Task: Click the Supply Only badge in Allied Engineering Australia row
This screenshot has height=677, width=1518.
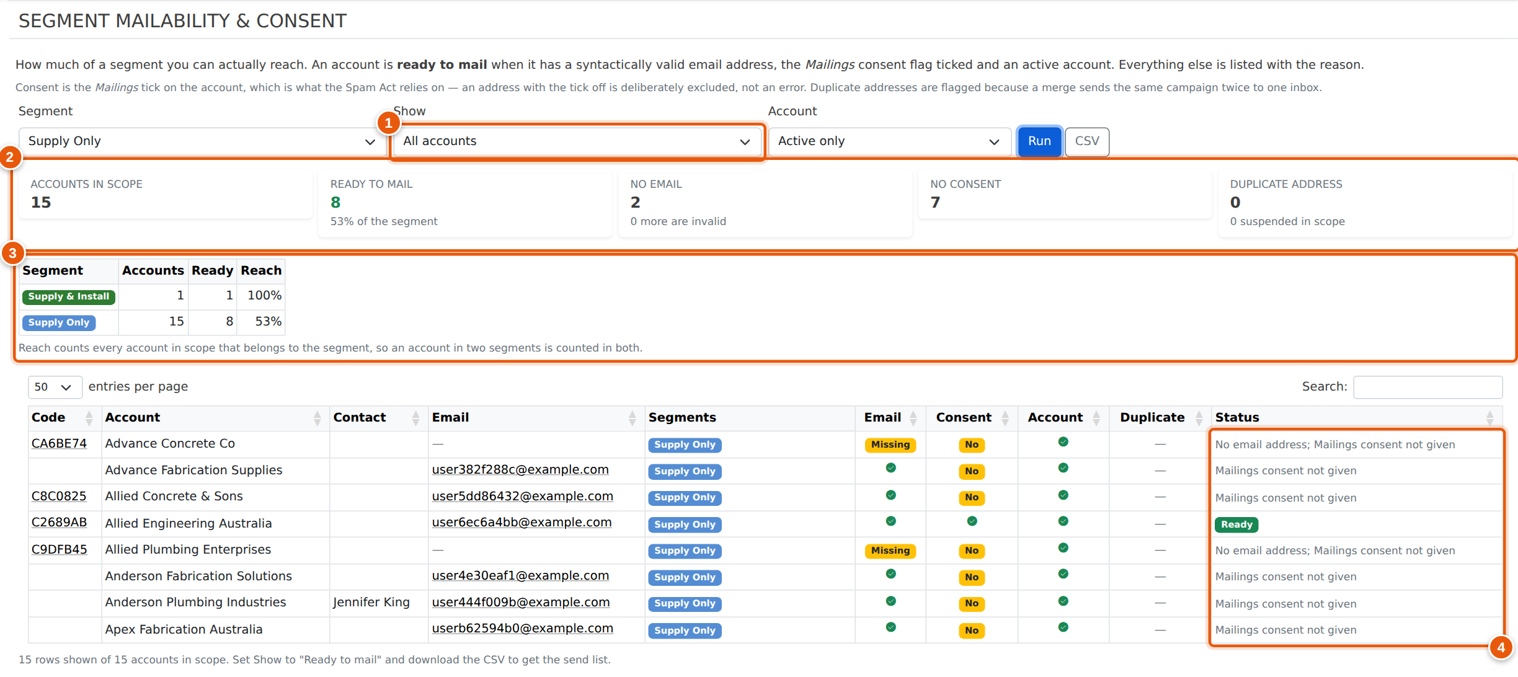Action: pos(685,525)
